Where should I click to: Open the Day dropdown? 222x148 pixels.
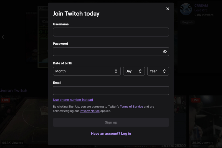tap(134, 71)
